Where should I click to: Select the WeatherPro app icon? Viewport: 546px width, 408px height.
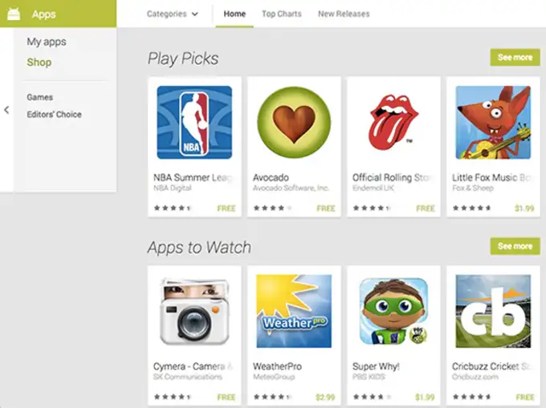294,311
